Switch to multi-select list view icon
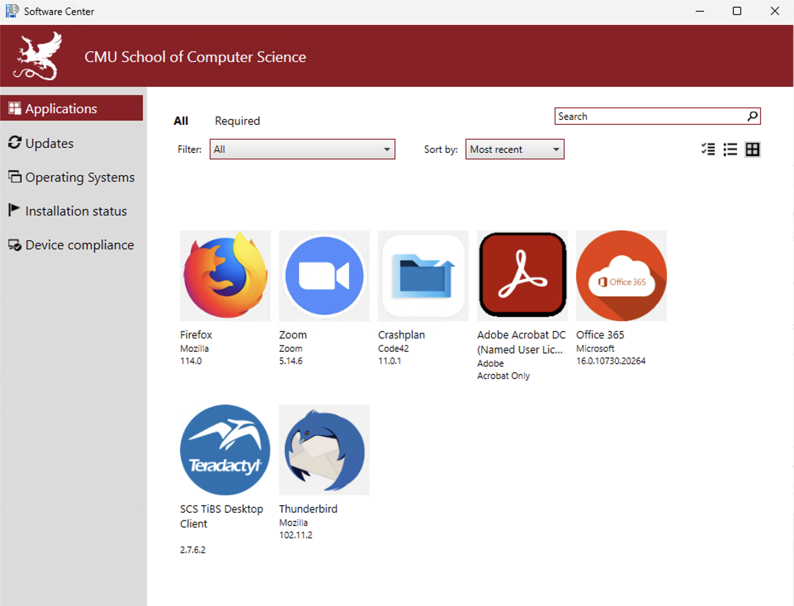 (x=708, y=149)
